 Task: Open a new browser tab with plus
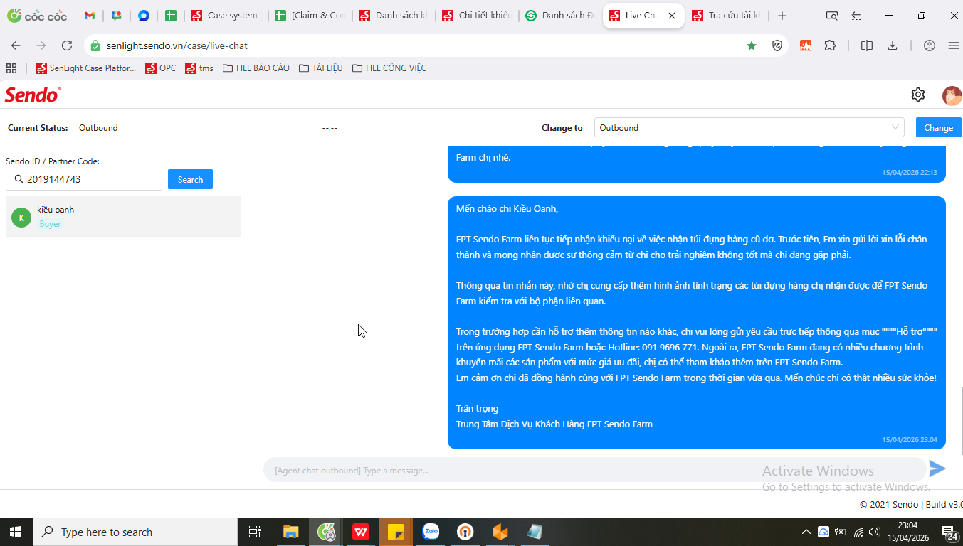point(782,16)
